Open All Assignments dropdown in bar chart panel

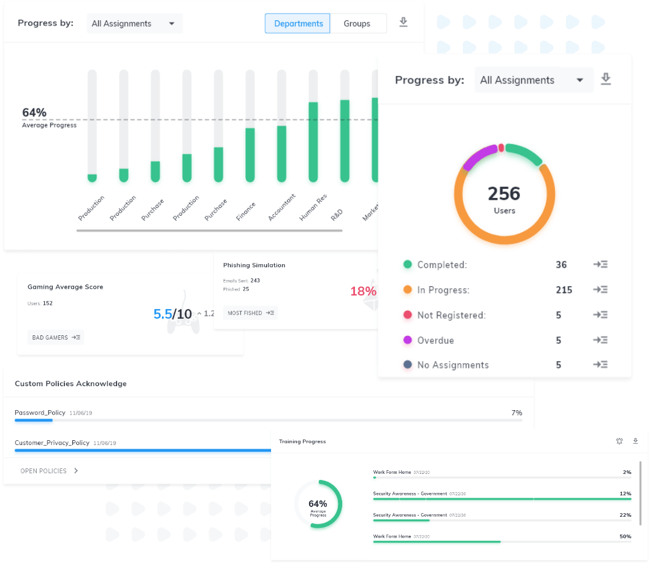(x=134, y=23)
